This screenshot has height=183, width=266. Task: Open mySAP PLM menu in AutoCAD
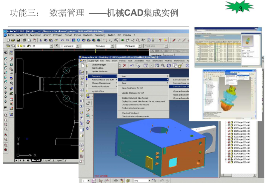22,35
